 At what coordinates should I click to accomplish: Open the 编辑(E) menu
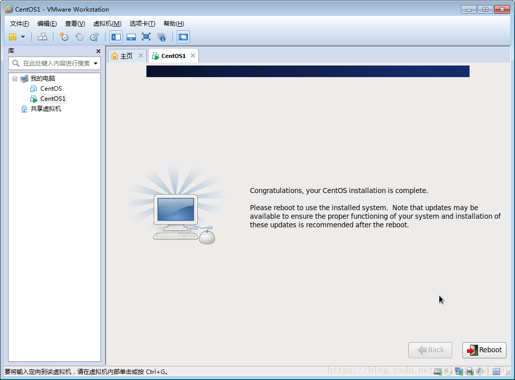[x=47, y=24]
